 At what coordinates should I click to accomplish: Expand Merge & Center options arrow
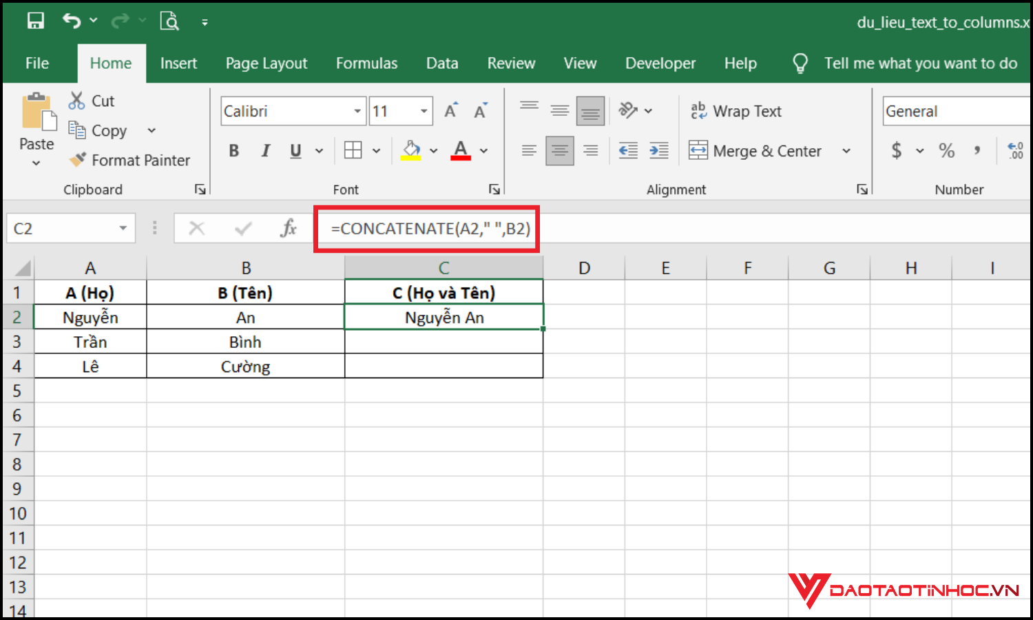(x=846, y=151)
